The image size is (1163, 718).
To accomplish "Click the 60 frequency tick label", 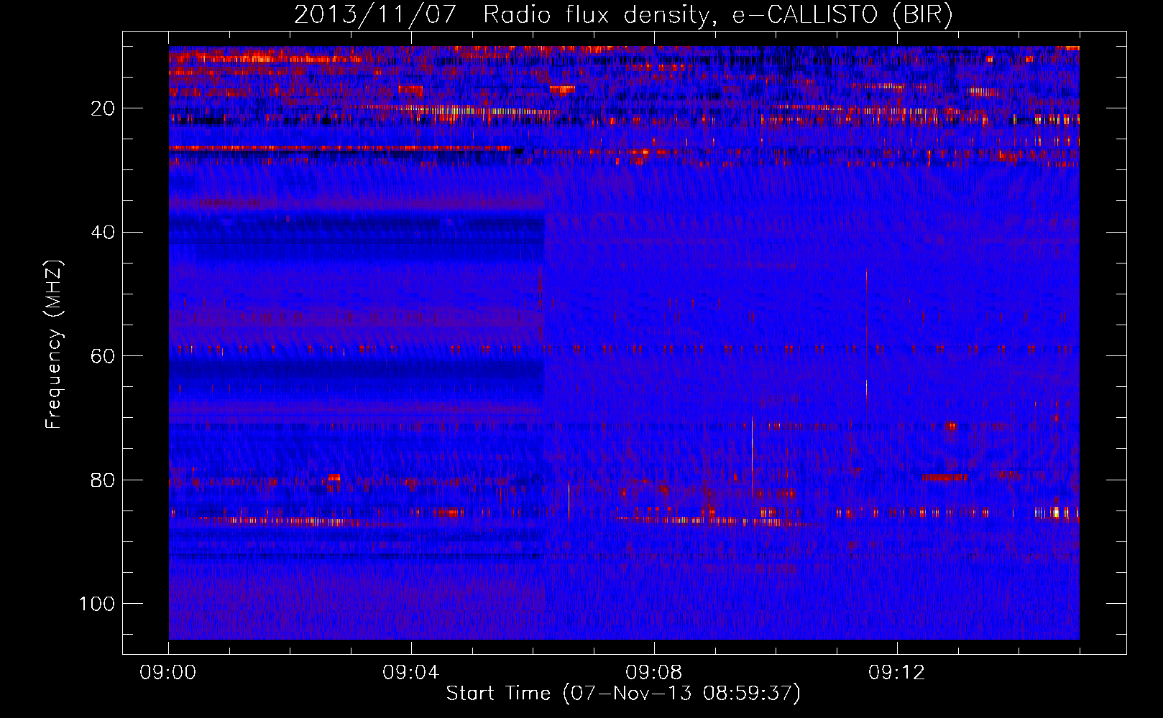I will 104,356.
